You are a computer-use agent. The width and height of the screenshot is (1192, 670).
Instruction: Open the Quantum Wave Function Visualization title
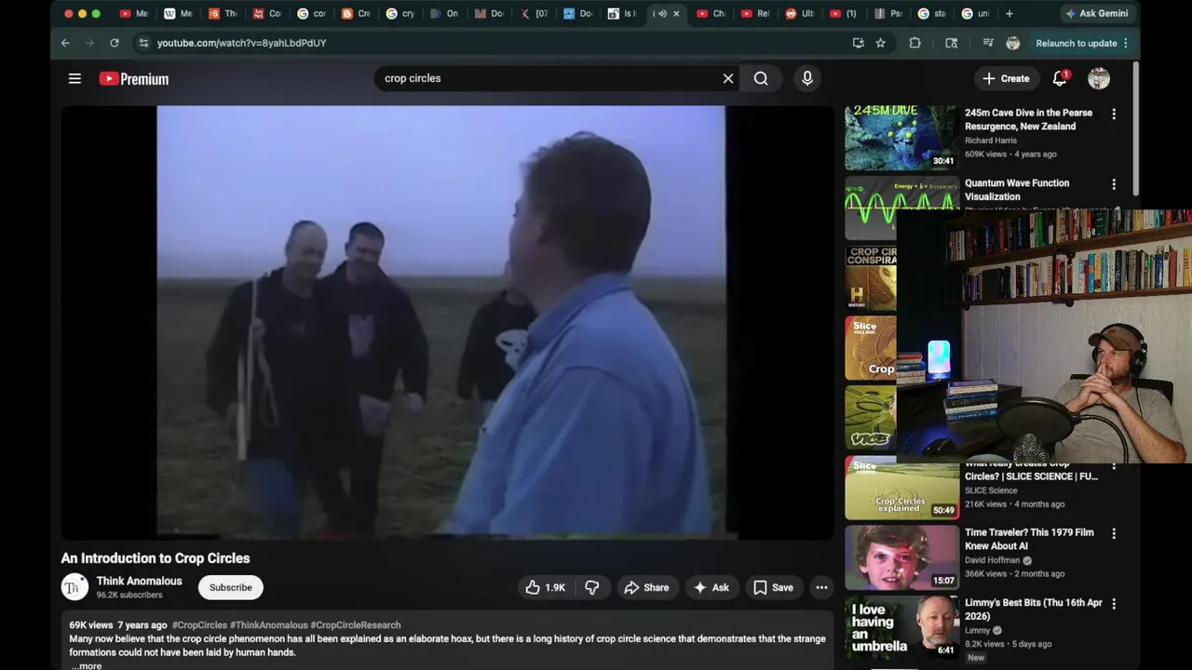click(x=1017, y=190)
